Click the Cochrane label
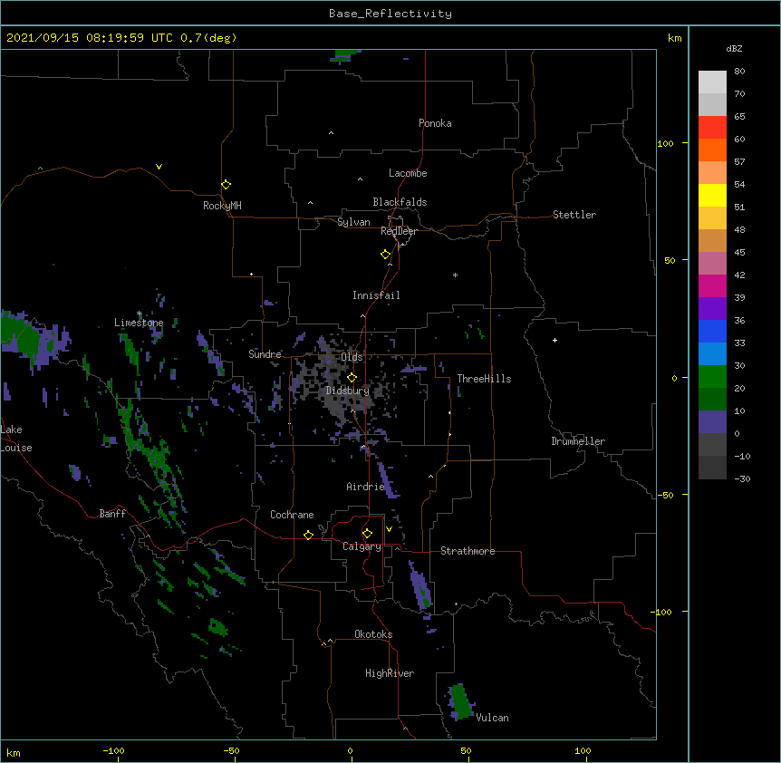This screenshot has height=763, width=781. coord(292,515)
